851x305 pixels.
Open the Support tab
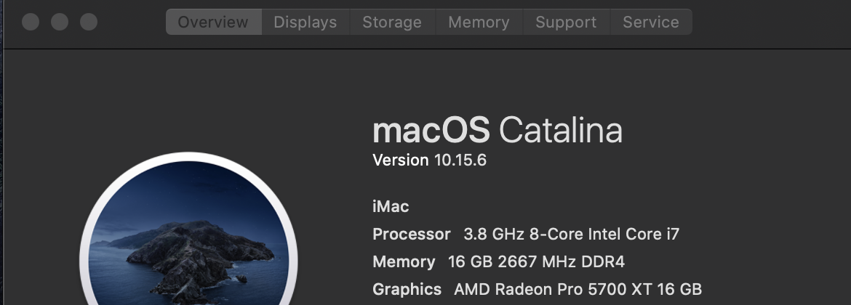[x=566, y=22]
